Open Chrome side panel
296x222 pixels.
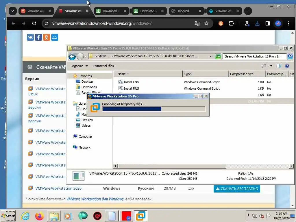tap(267, 23)
